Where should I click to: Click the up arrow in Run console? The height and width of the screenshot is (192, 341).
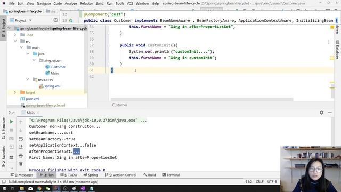21,122
